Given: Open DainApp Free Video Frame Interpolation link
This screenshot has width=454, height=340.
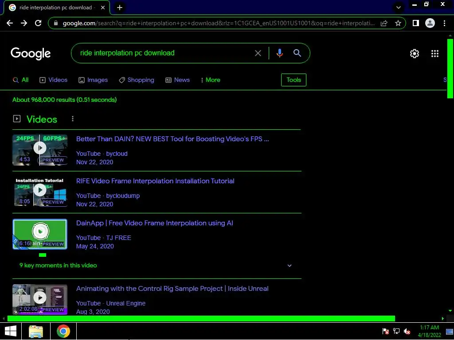Looking at the screenshot, I should tap(155, 223).
